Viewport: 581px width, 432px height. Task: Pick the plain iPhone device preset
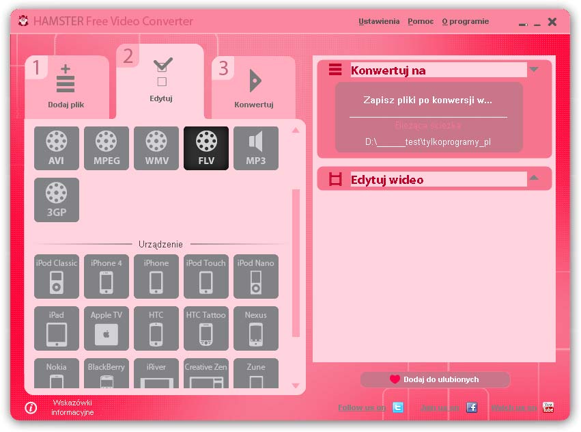point(156,276)
